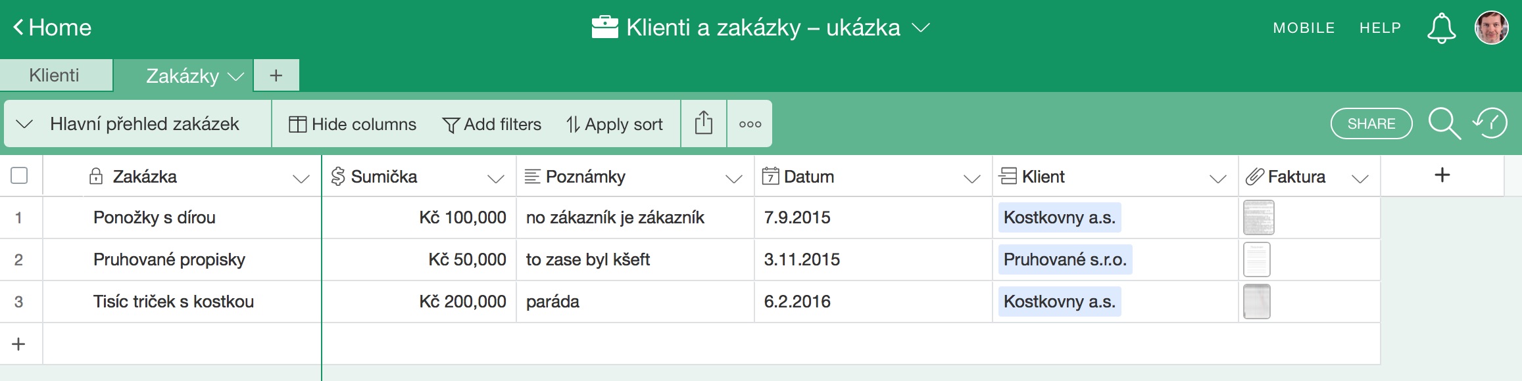1522x381 pixels.
Task: Add a new column with plus icon
Action: pos(1442,175)
